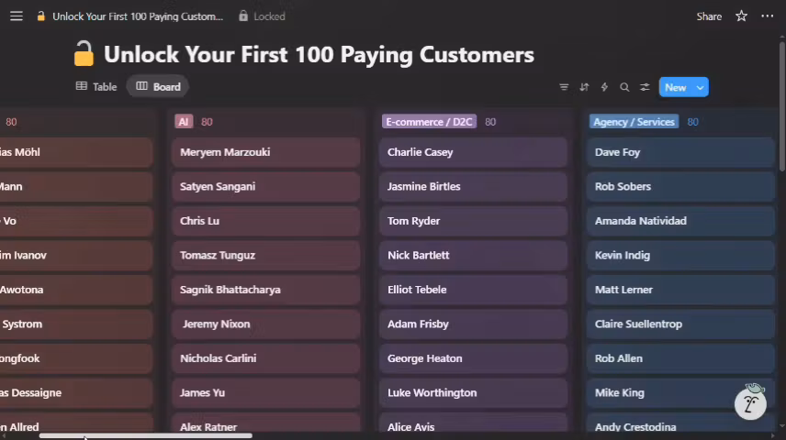786x440 pixels.
Task: Open database search magnifier icon
Action: 624,87
